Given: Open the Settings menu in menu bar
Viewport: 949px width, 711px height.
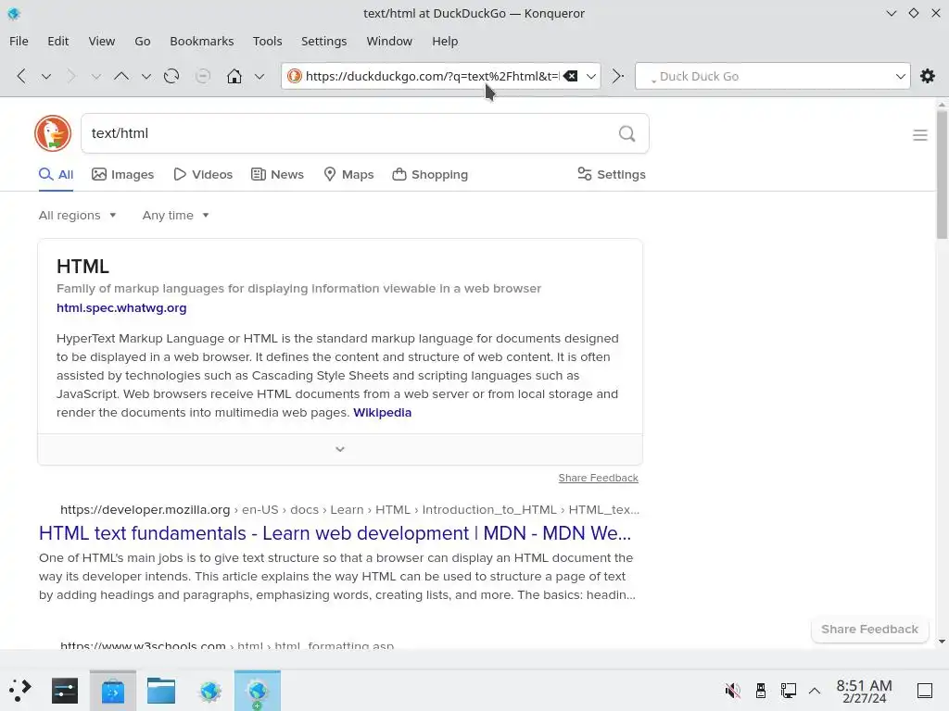Looking at the screenshot, I should (323, 41).
